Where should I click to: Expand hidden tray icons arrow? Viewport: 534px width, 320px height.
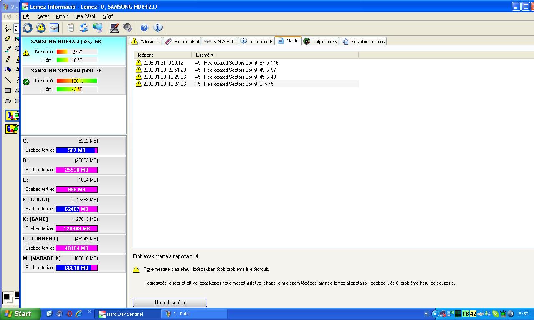pos(435,314)
